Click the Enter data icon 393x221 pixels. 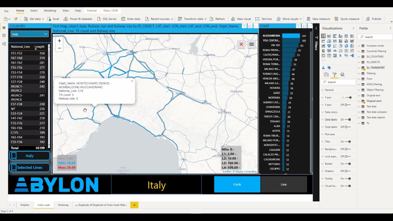click(123, 19)
